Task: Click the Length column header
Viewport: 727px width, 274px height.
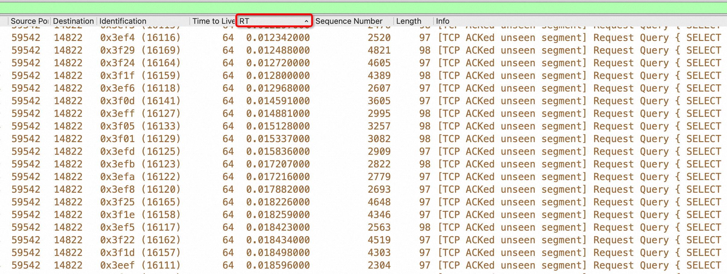Action: 413,21
